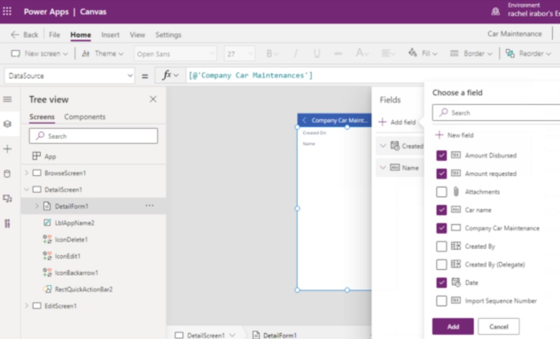
Task: Click the hamburger menu icon in left rail
Action: tap(7, 99)
